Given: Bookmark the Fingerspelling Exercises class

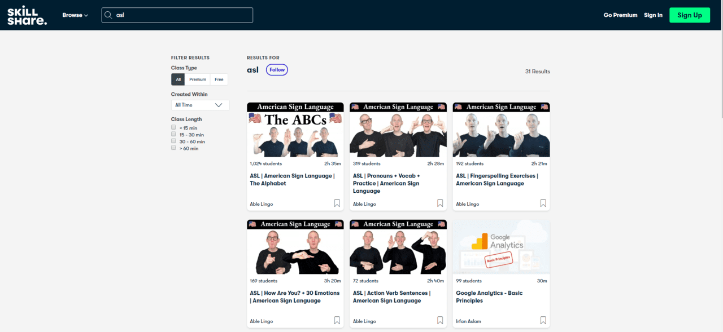Looking at the screenshot, I should pos(543,203).
